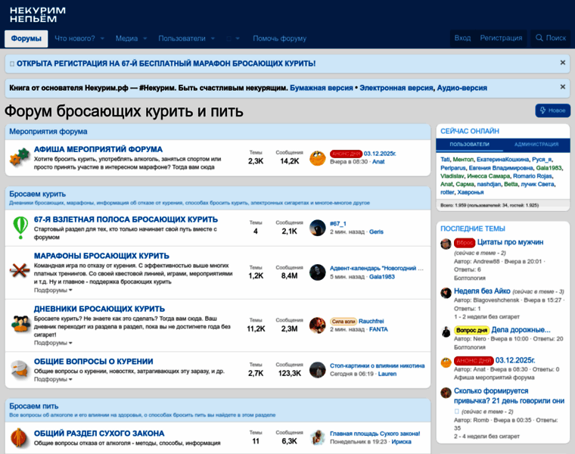575x454 pixels.
Task: Open avatar beside Неделя без Айко topic
Action: pyautogui.click(x=446, y=293)
